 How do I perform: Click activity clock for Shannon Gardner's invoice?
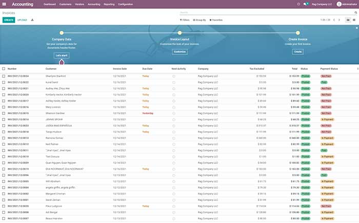(174, 113)
